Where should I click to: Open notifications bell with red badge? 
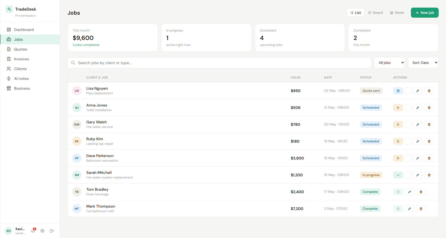coord(33,231)
